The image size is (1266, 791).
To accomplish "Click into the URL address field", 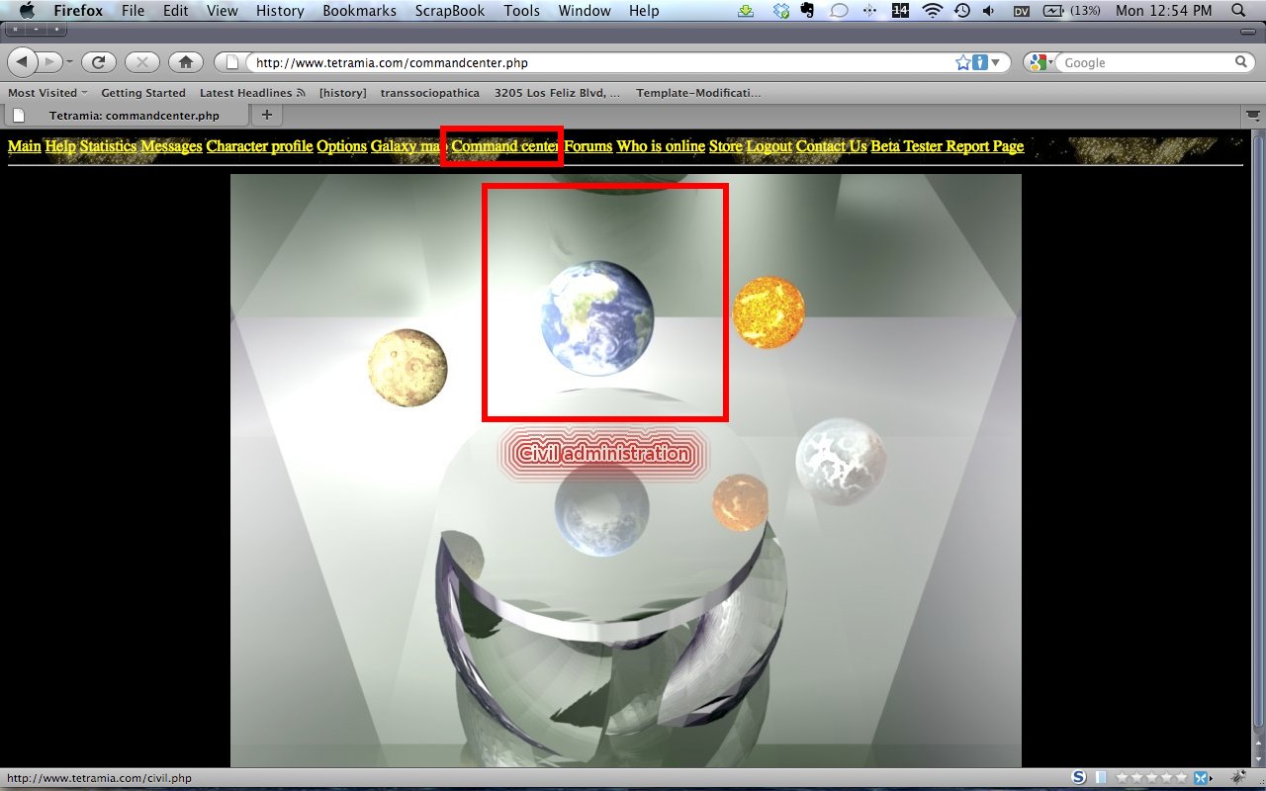I will tap(593, 62).
